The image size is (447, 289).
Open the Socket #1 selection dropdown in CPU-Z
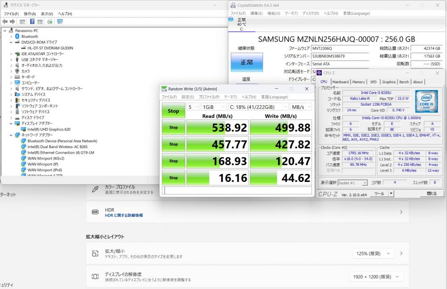point(353,183)
